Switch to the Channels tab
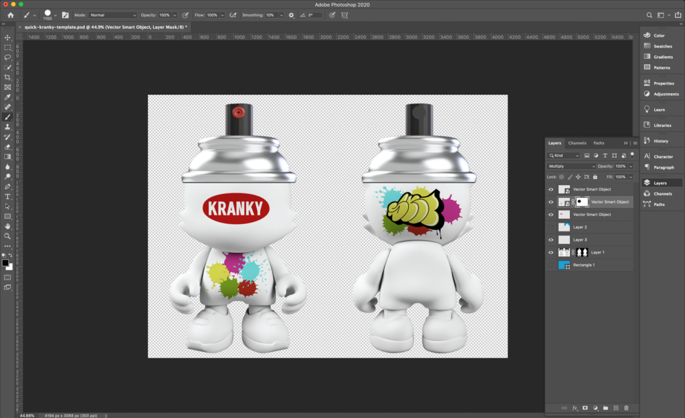685x418 pixels. (x=577, y=143)
